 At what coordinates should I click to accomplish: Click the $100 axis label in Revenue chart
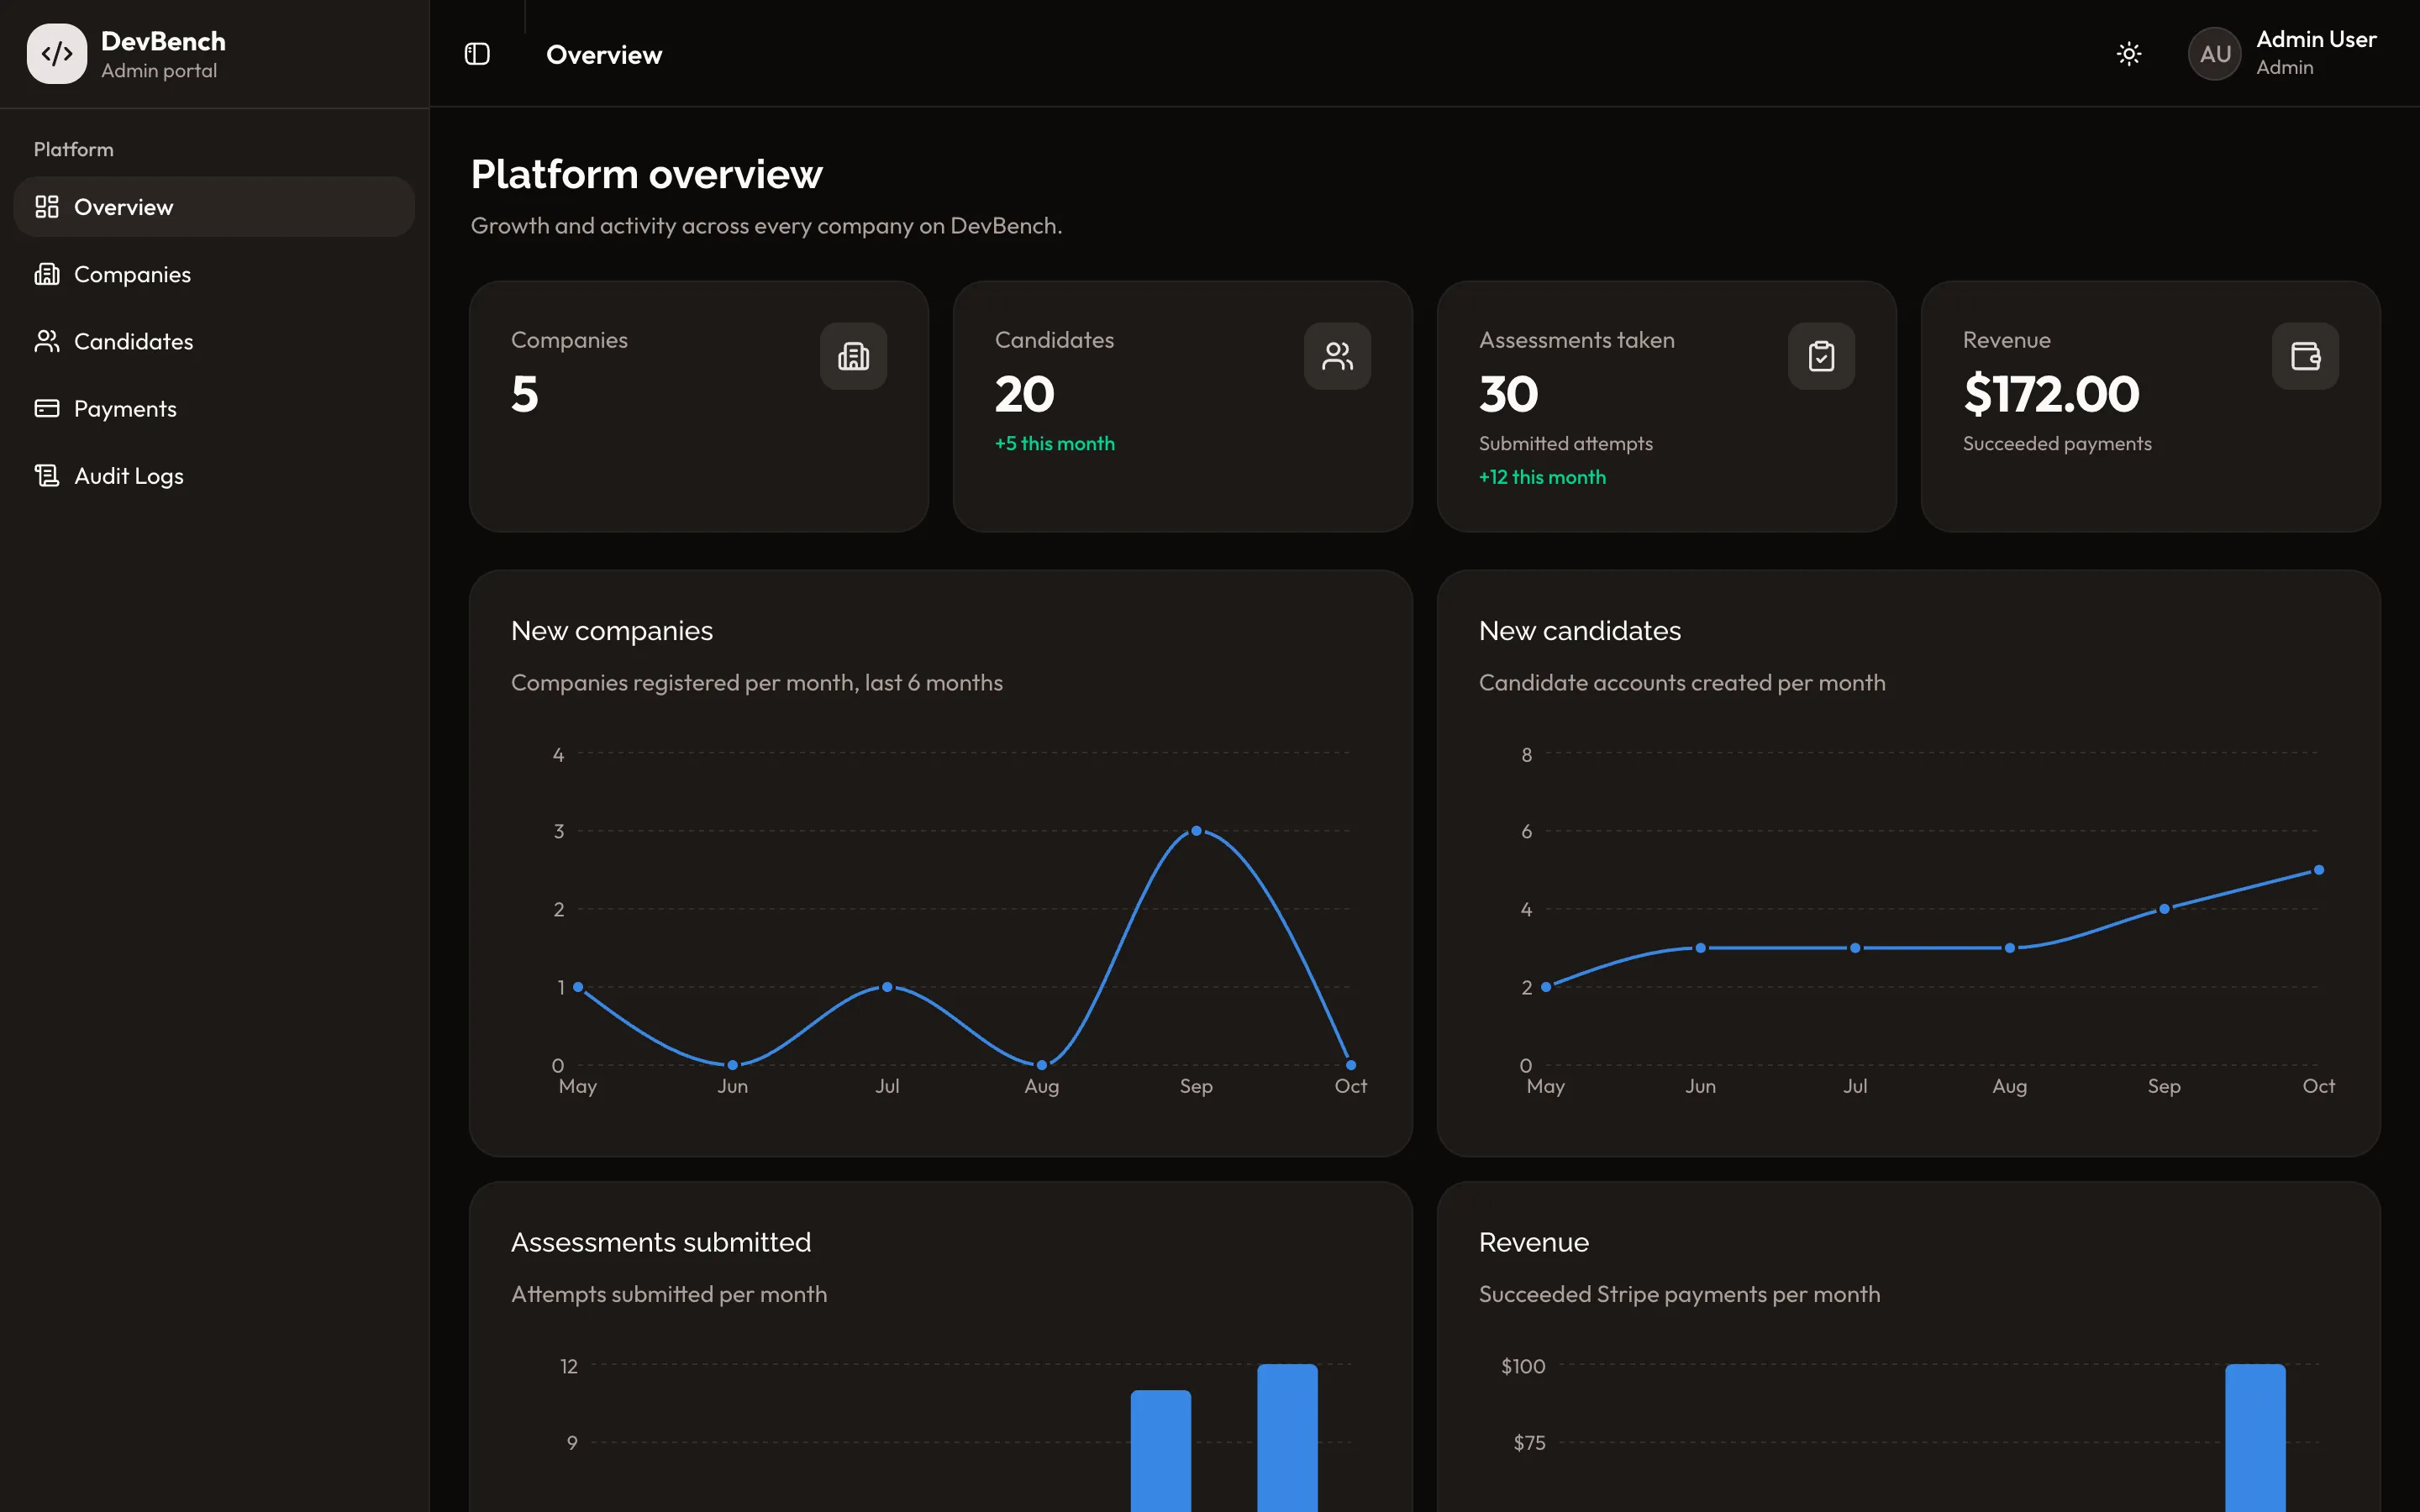pyautogui.click(x=1523, y=1366)
